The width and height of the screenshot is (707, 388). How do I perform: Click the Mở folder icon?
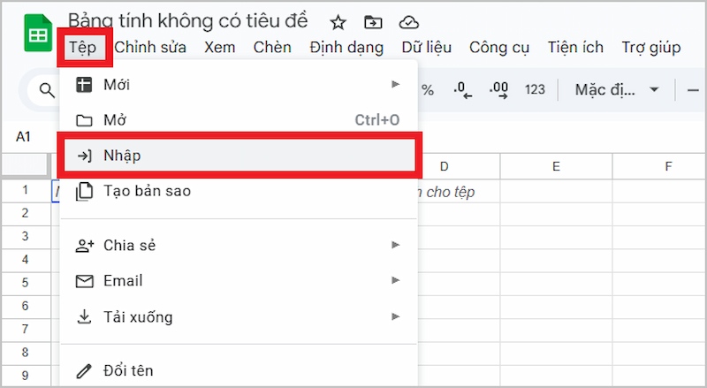84,120
